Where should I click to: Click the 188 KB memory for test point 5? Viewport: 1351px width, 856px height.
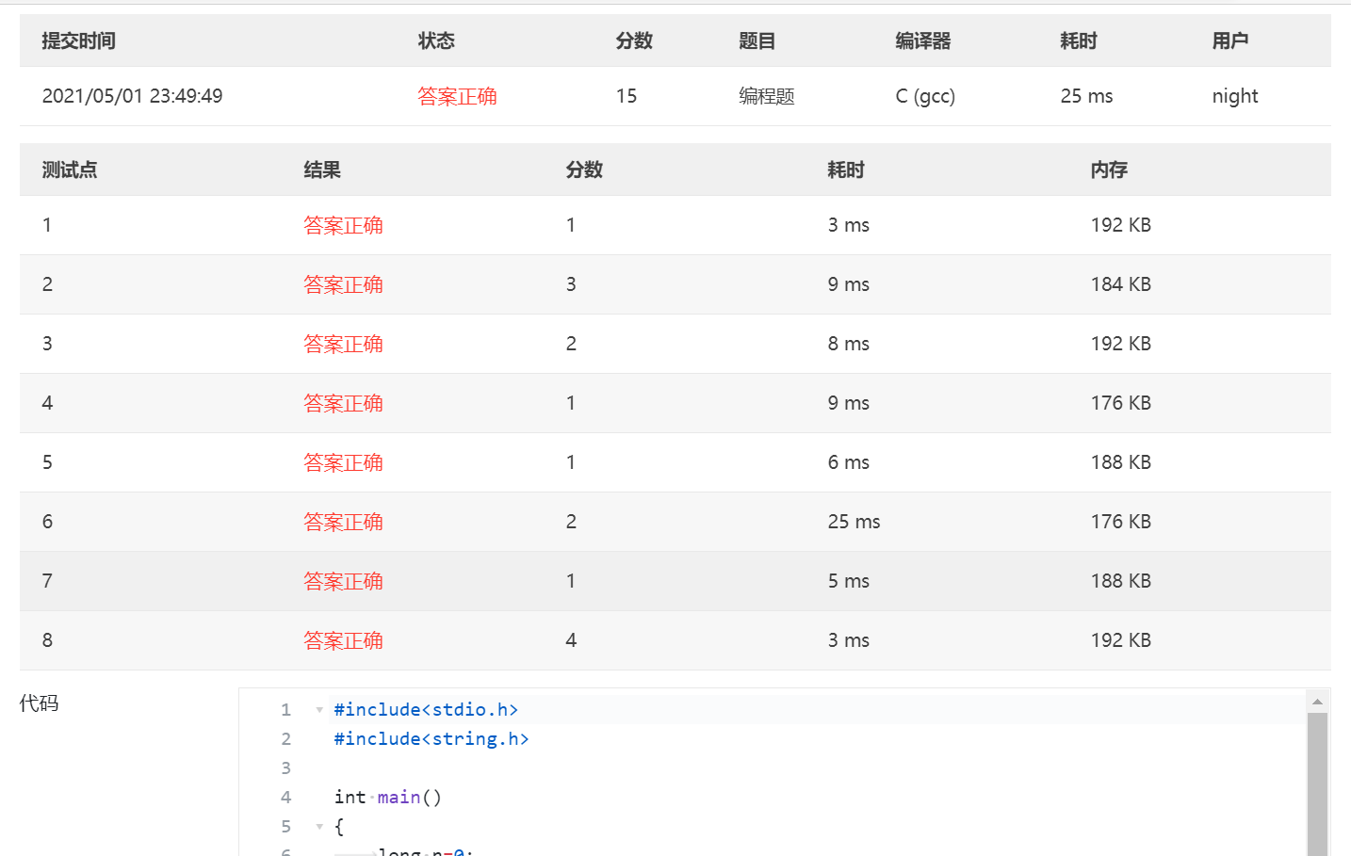click(x=1121, y=462)
